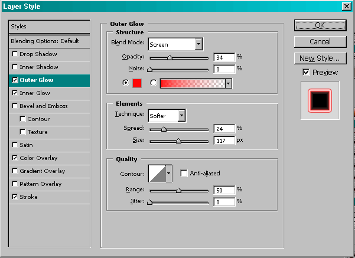Open the Contour picker dropdown arrow

point(169,173)
